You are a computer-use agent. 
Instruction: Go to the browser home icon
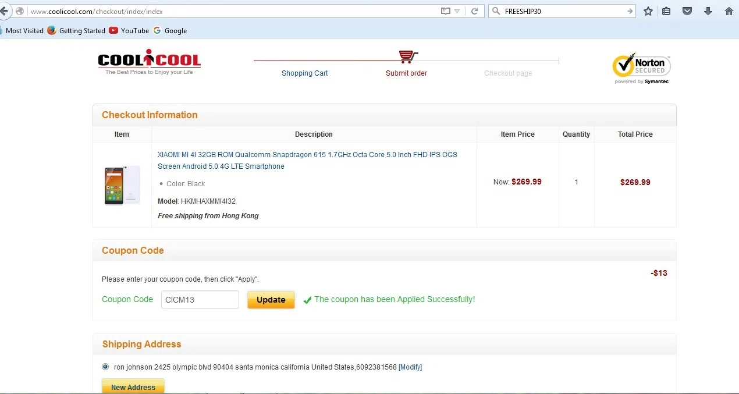[x=729, y=11]
